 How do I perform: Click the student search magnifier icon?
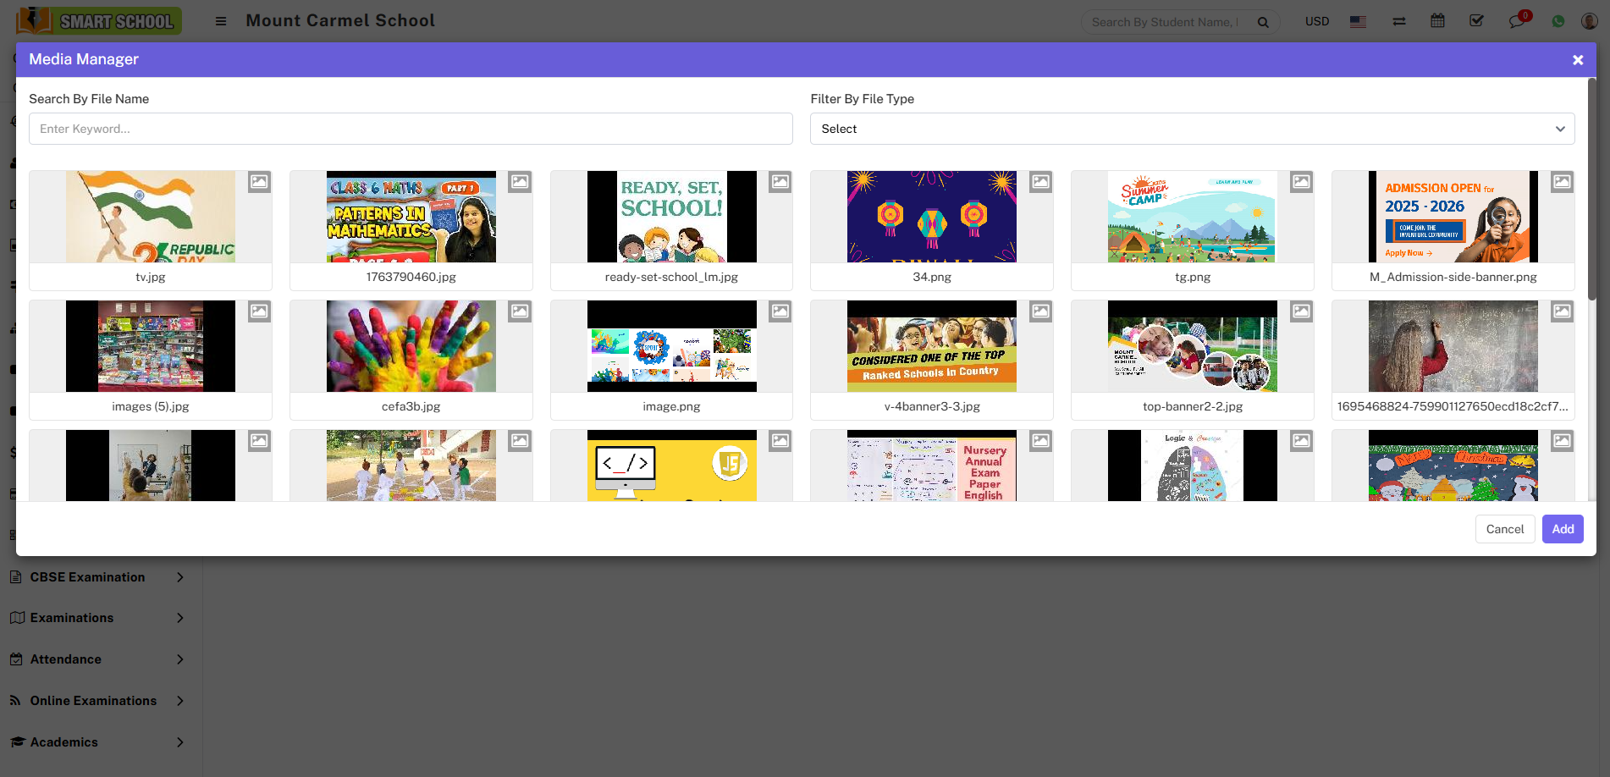(x=1263, y=22)
